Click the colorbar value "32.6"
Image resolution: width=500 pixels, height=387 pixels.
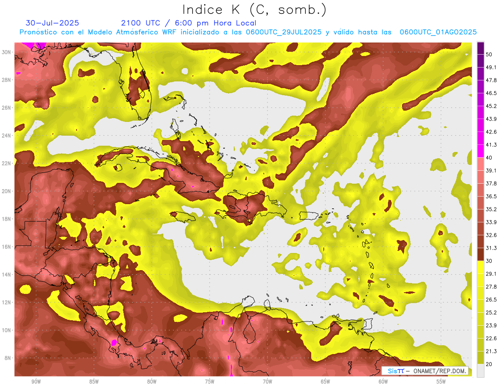tap(491, 235)
